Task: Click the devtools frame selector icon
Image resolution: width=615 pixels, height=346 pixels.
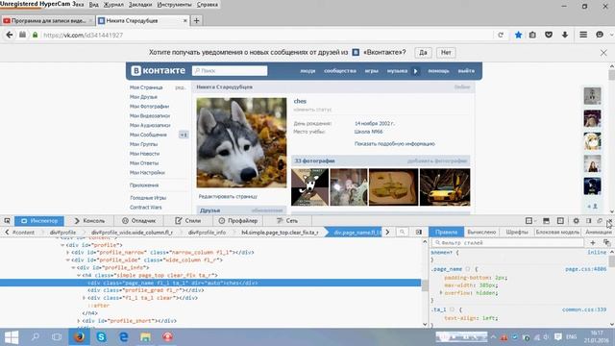Action: click(529, 221)
